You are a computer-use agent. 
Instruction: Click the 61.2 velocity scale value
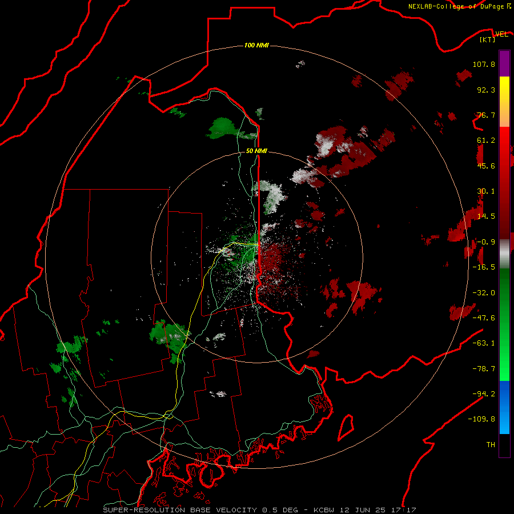coord(486,140)
